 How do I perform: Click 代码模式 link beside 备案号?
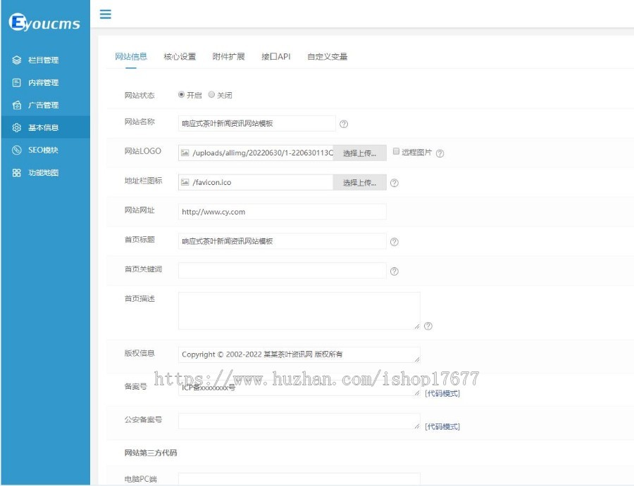click(x=442, y=393)
